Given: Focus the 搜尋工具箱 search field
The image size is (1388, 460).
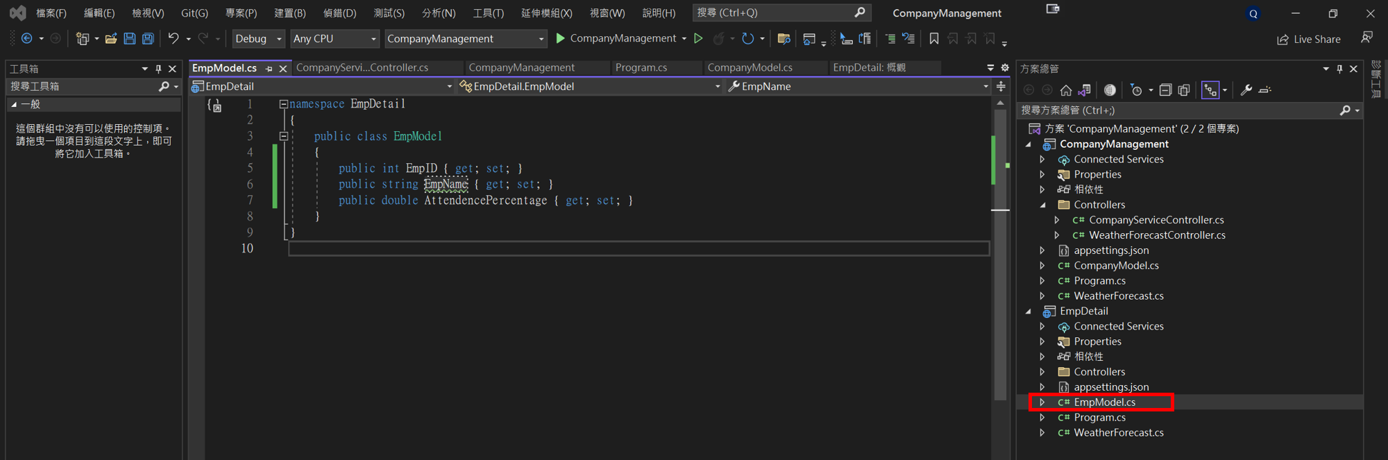Looking at the screenshot, I should coord(94,87).
